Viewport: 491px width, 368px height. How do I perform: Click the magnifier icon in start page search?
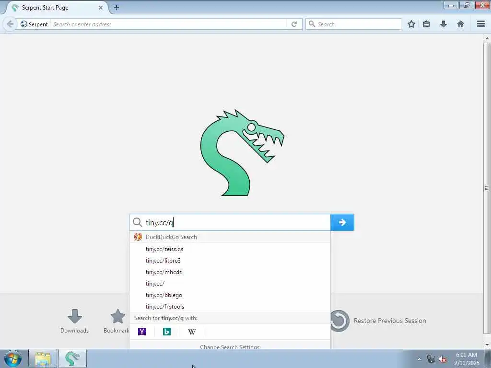(x=137, y=222)
